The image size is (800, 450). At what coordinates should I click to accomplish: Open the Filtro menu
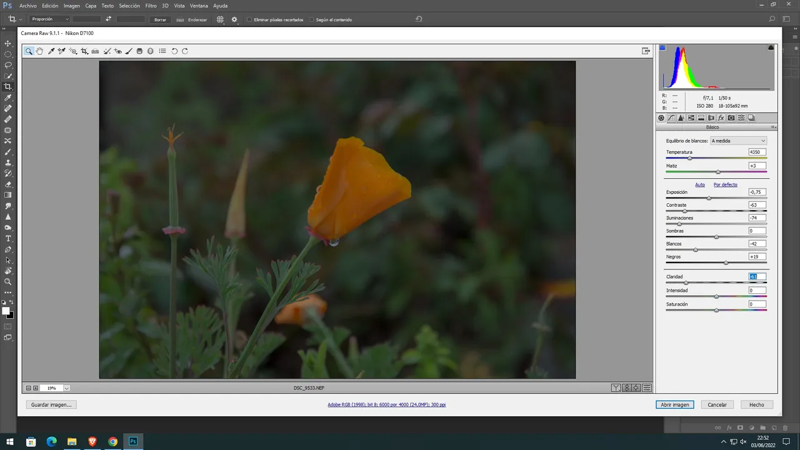[x=151, y=6]
